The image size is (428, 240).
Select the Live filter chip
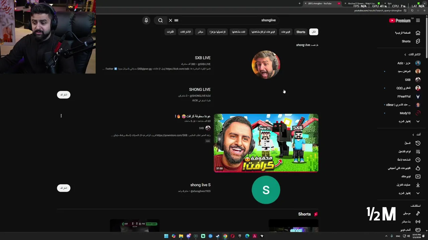coord(200,32)
